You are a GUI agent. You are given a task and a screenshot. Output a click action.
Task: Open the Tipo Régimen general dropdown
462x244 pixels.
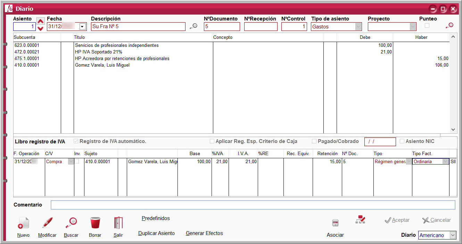coord(409,161)
